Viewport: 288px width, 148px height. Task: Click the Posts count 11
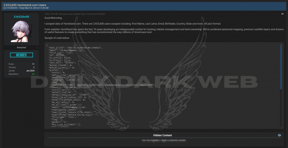(x=33, y=64)
